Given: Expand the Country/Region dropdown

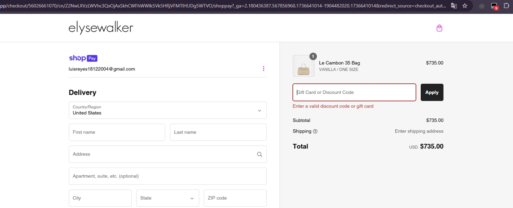Looking at the screenshot, I should [x=168, y=110].
